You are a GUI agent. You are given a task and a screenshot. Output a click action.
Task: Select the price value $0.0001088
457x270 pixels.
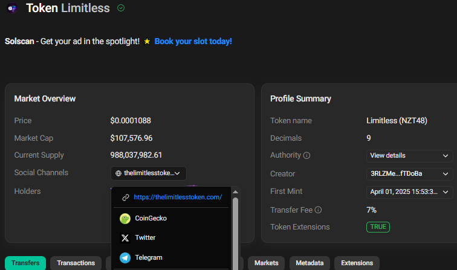[131, 121]
